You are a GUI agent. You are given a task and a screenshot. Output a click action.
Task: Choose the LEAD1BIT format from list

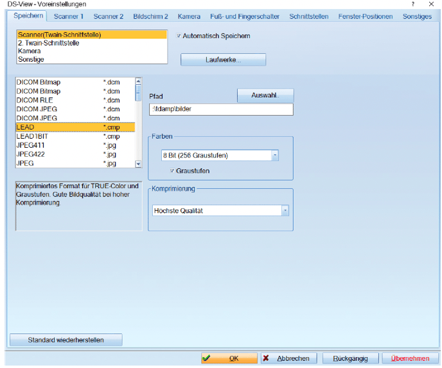(32, 137)
